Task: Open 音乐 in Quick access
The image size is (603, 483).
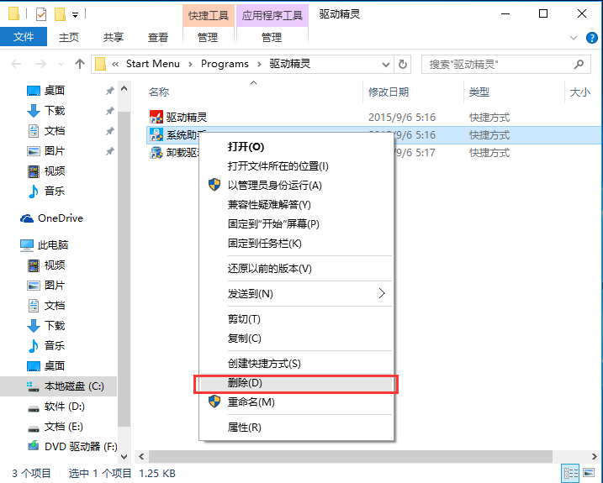Action: (54, 191)
